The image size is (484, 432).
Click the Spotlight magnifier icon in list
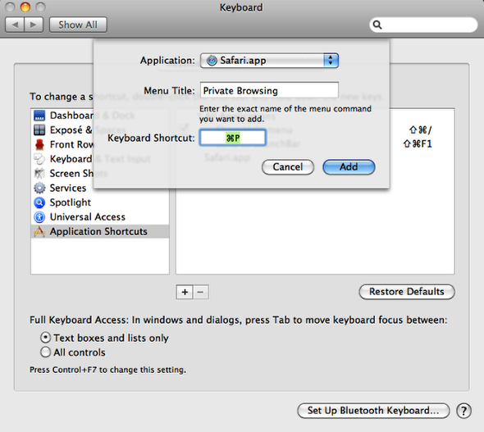point(39,202)
